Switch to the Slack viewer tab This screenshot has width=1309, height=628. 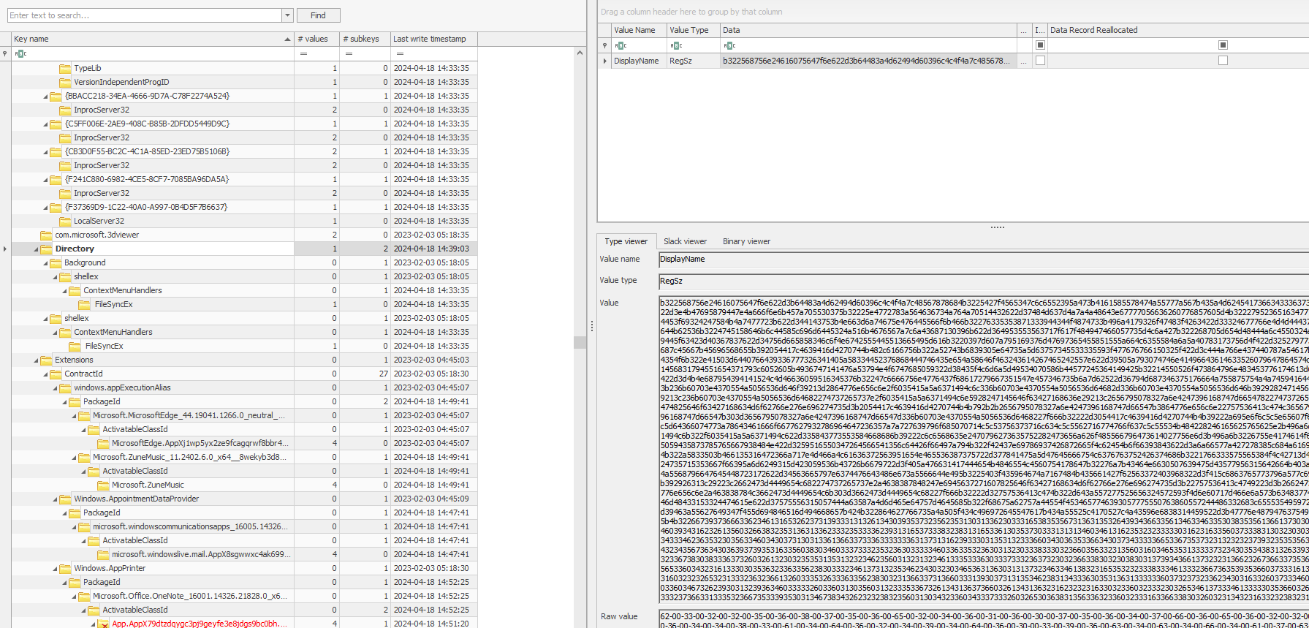coord(685,241)
